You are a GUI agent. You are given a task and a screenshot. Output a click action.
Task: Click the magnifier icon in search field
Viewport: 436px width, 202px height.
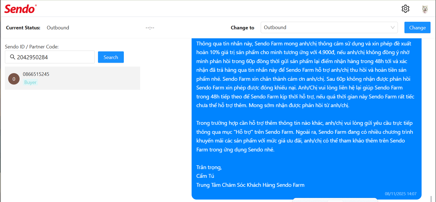tap(13, 57)
